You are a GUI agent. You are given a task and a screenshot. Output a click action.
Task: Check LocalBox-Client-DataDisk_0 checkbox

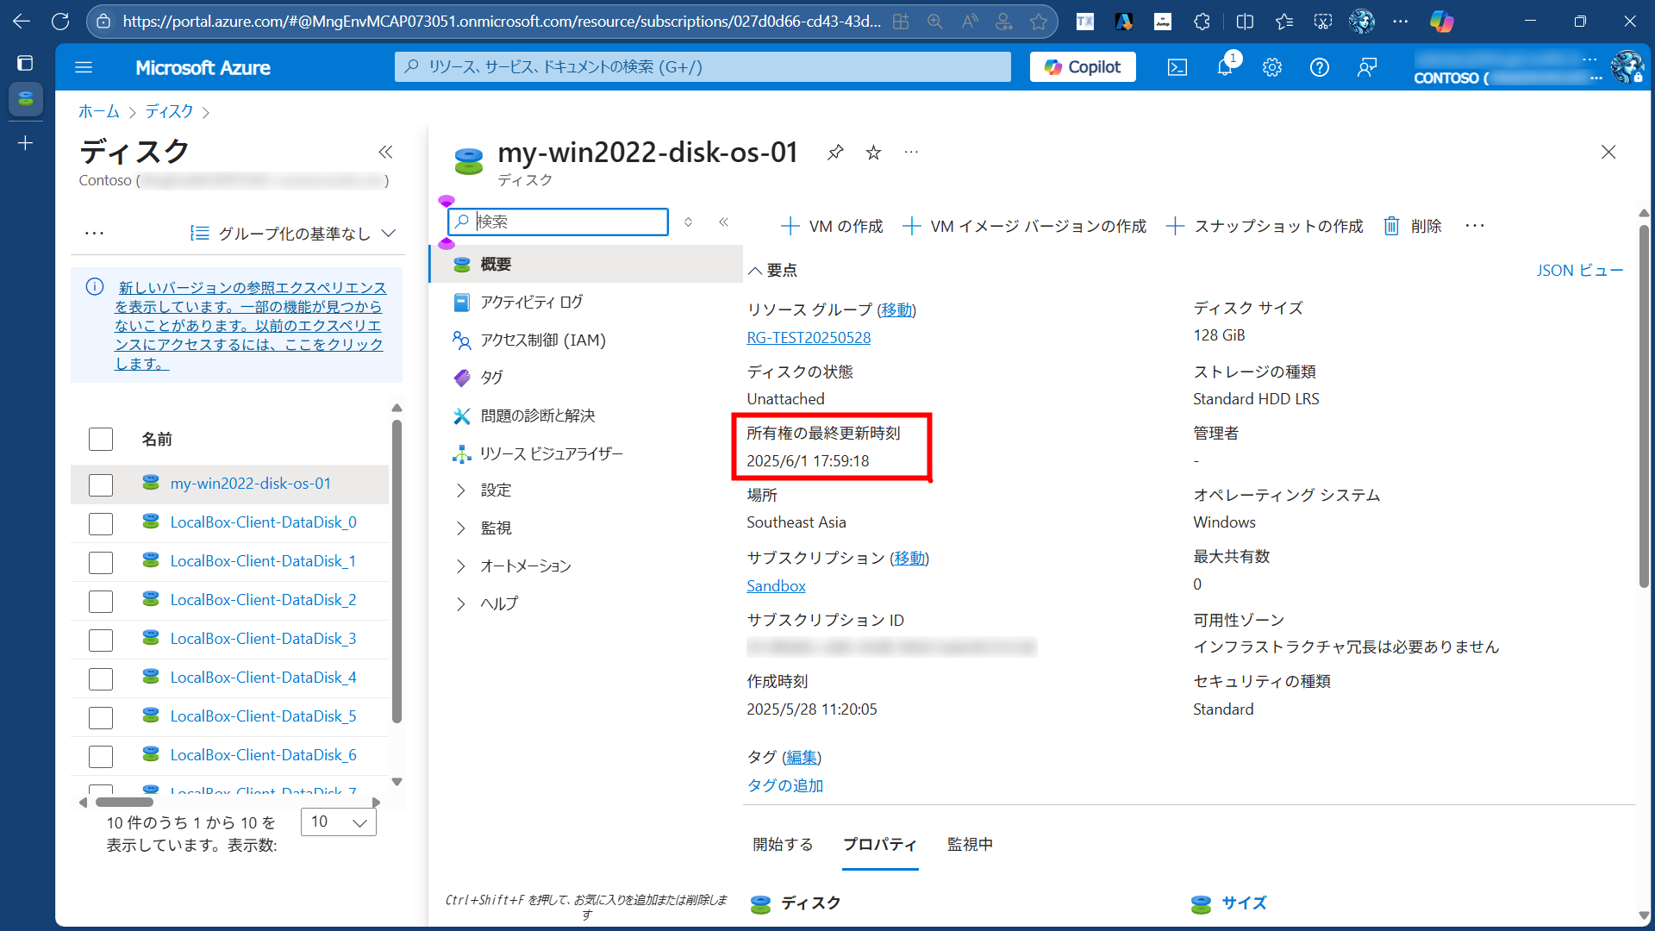(x=101, y=523)
